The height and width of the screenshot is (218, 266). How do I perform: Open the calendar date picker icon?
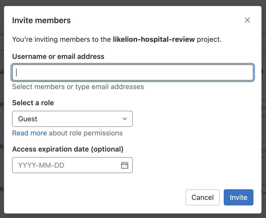click(125, 165)
